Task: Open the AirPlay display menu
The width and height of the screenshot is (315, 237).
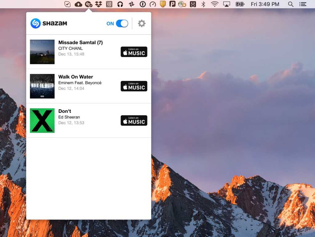Action: click(x=227, y=4)
